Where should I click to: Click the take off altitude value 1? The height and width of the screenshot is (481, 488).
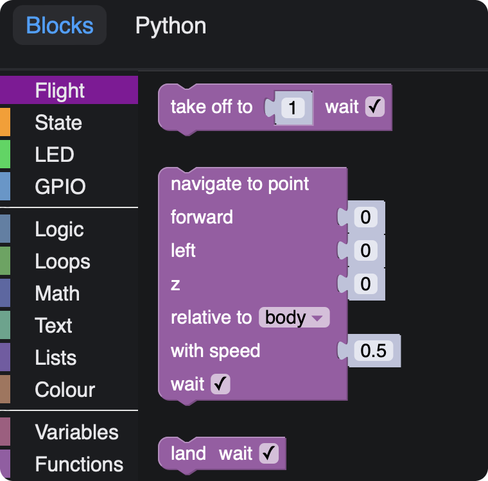(x=293, y=108)
